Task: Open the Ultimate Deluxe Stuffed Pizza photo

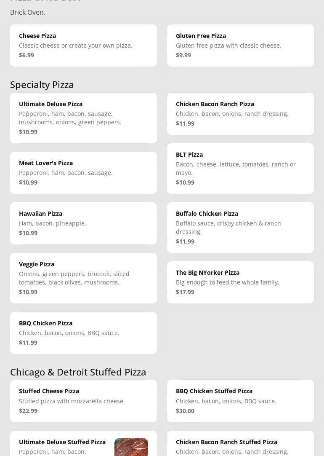Action: [x=131, y=447]
